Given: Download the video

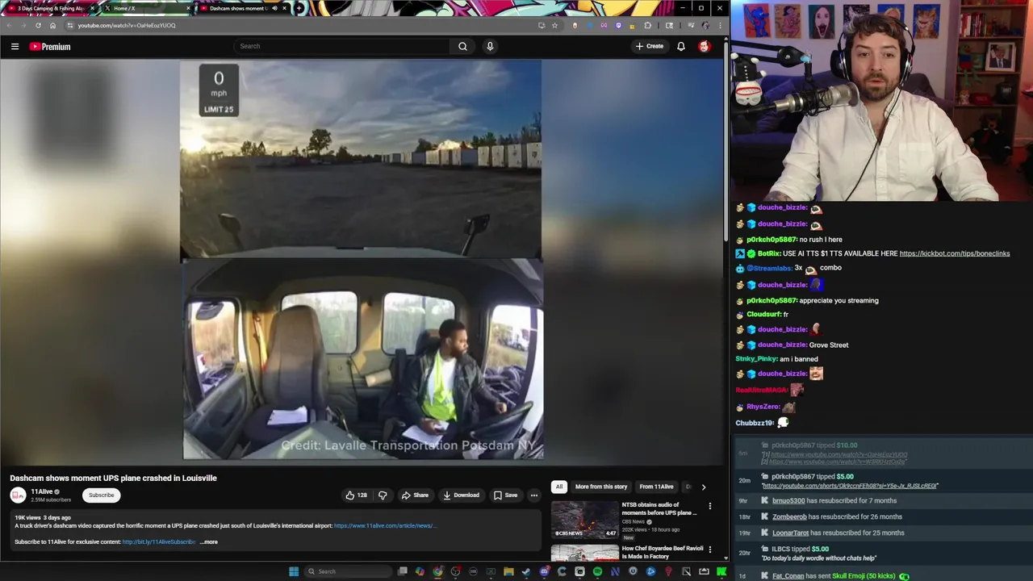Looking at the screenshot, I should point(461,495).
